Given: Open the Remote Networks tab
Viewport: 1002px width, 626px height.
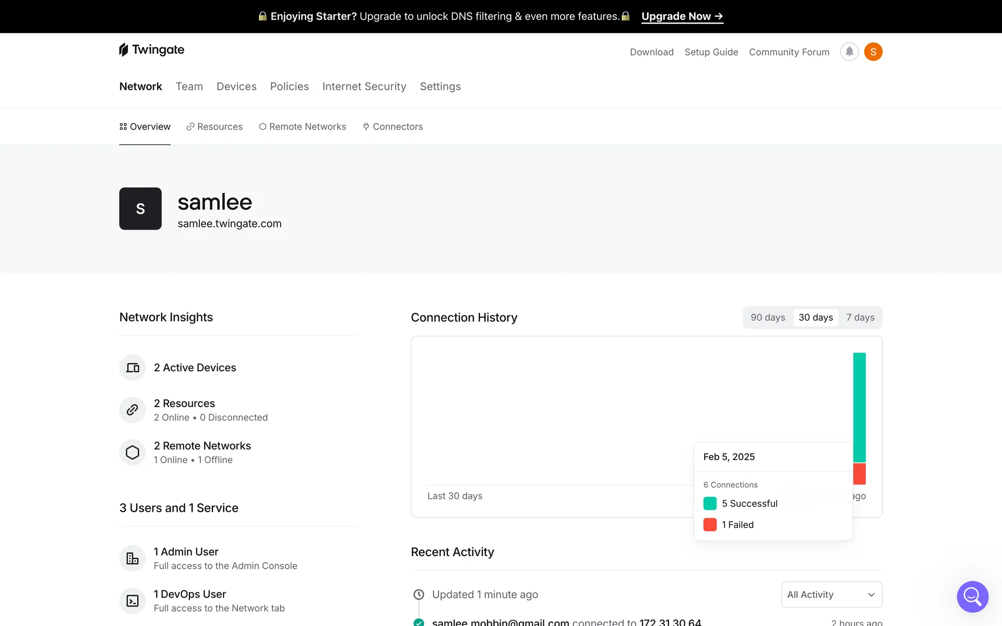Looking at the screenshot, I should tap(302, 127).
